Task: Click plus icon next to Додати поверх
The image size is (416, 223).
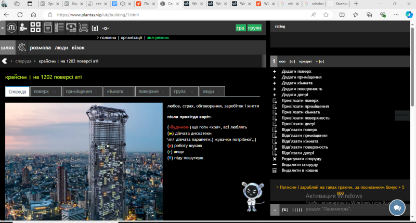Action: [275, 71]
